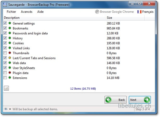Image resolution: width=160 pixels, height=117 pixels.
Task: Click the eye icon in status bar
Action: [x=6, y=109]
